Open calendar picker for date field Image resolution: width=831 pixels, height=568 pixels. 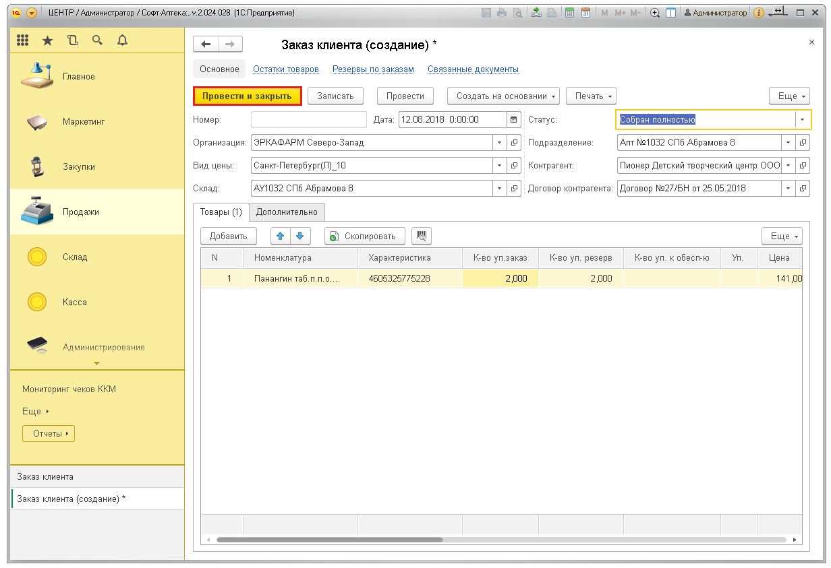pos(514,119)
